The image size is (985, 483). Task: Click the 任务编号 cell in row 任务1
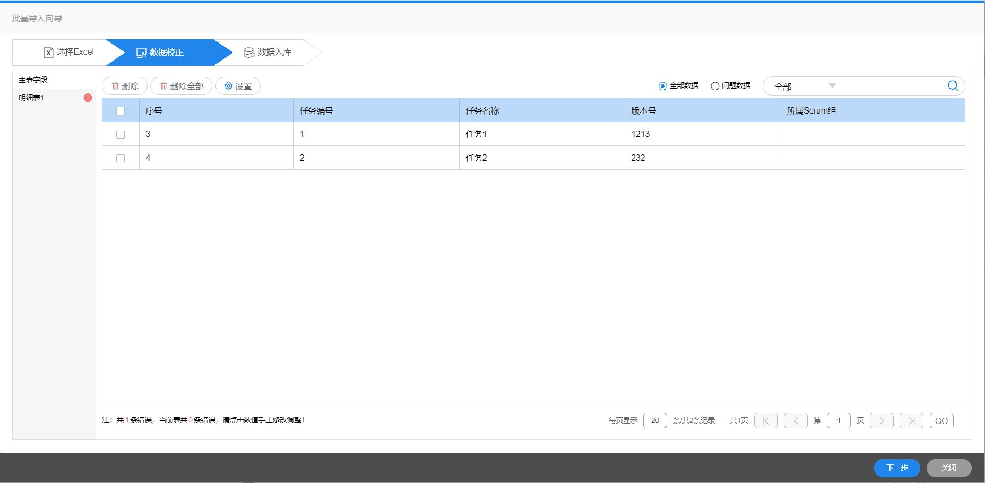click(x=376, y=134)
